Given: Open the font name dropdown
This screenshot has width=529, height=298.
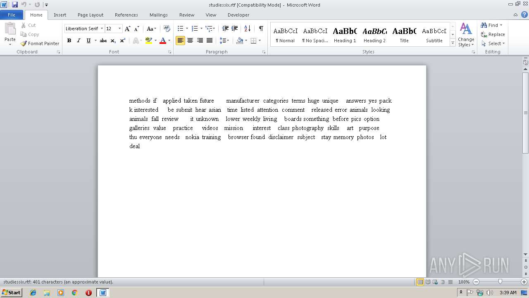Looking at the screenshot, I should click(102, 29).
